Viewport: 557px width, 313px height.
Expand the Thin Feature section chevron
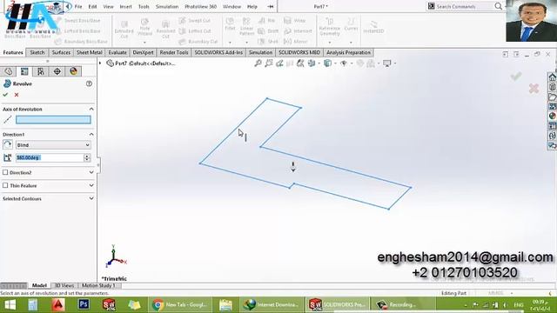tap(91, 185)
